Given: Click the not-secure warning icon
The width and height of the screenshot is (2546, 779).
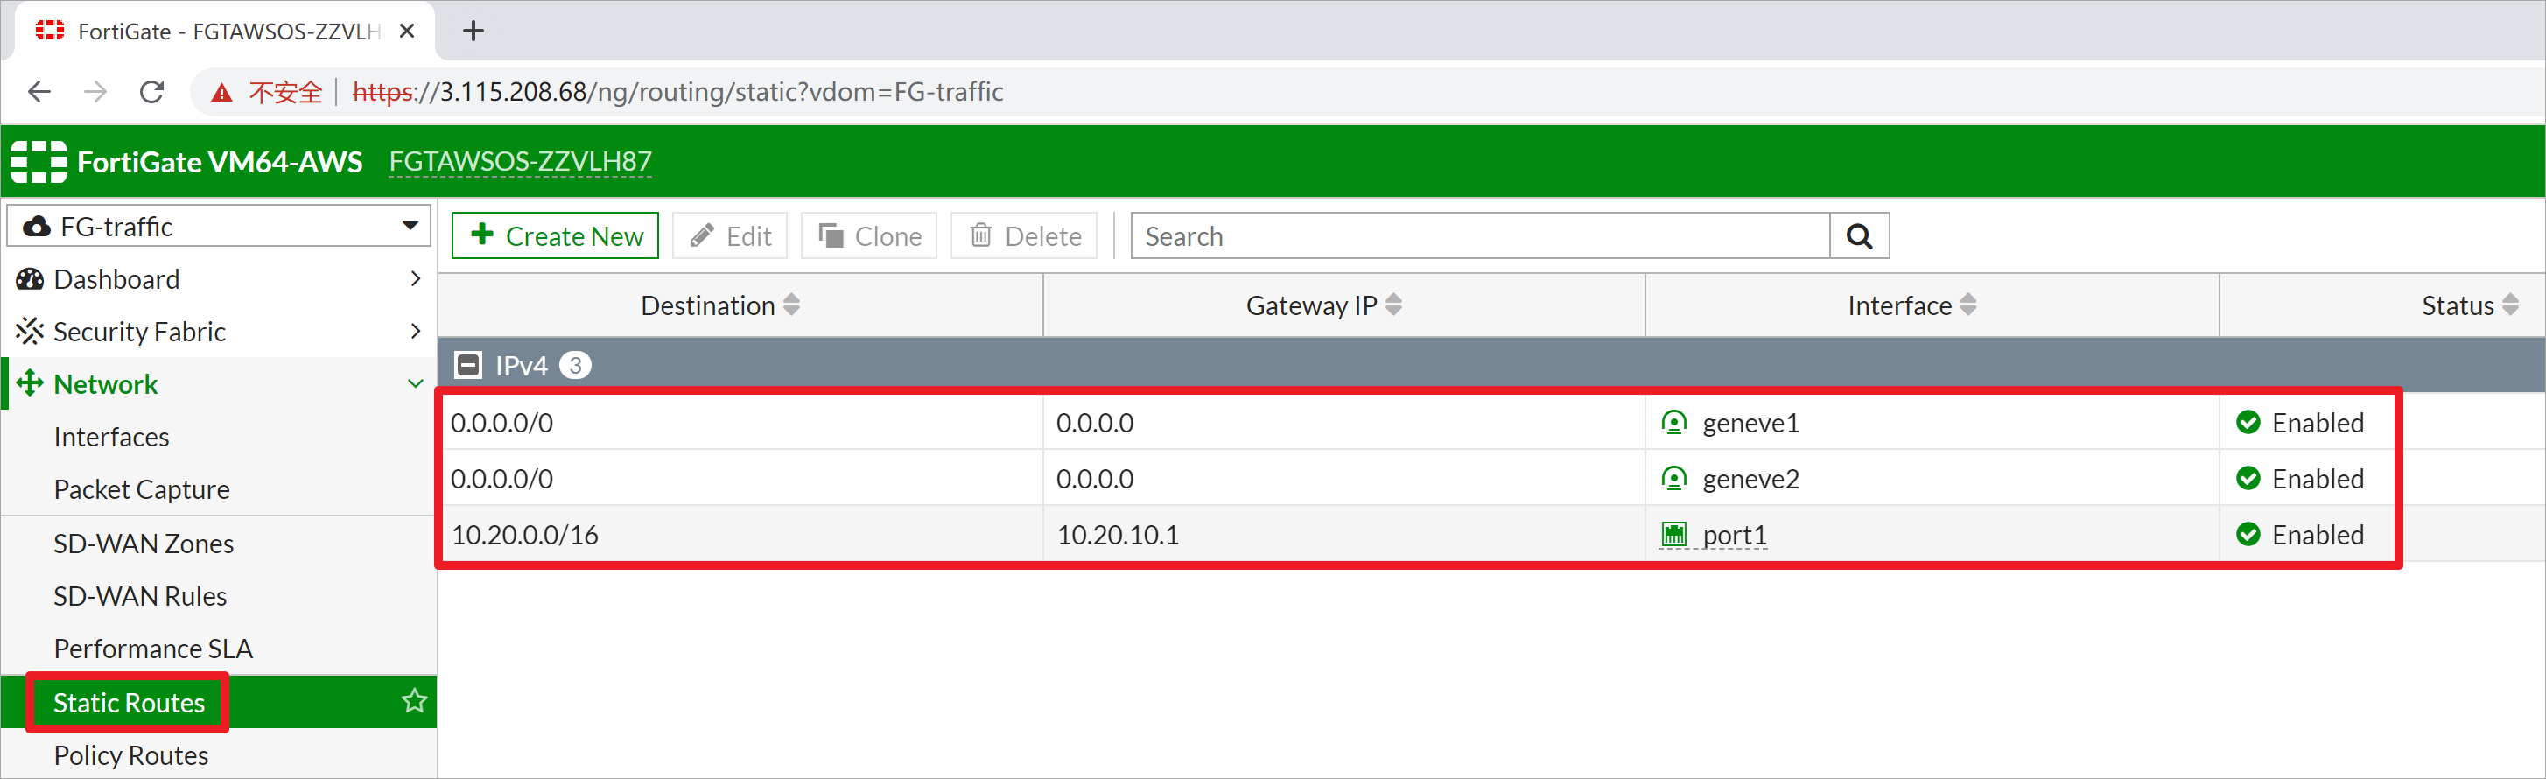Looking at the screenshot, I should pos(221,93).
